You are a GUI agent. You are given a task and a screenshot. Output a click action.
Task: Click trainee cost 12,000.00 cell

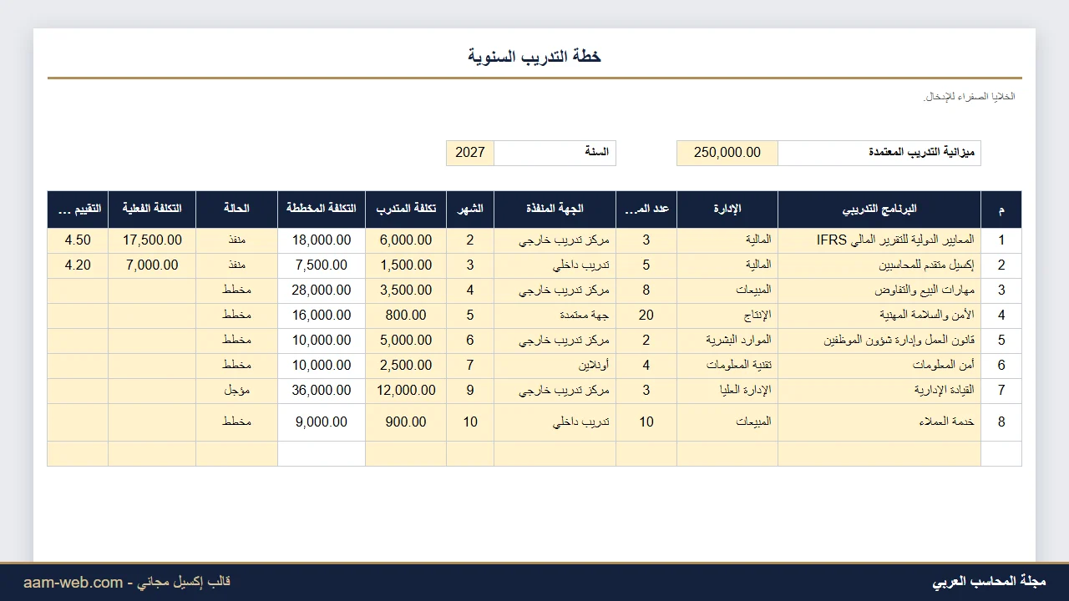click(406, 391)
